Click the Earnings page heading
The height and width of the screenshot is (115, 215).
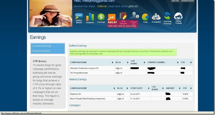[x=38, y=37]
